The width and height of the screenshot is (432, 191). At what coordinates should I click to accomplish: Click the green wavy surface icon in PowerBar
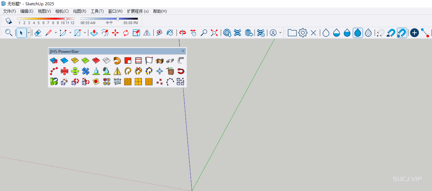[x=86, y=60]
